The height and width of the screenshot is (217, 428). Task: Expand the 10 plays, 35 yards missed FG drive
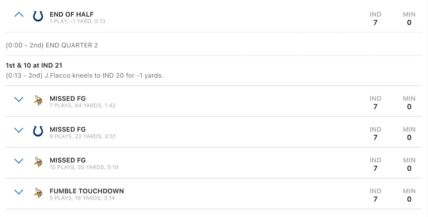pos(19,161)
